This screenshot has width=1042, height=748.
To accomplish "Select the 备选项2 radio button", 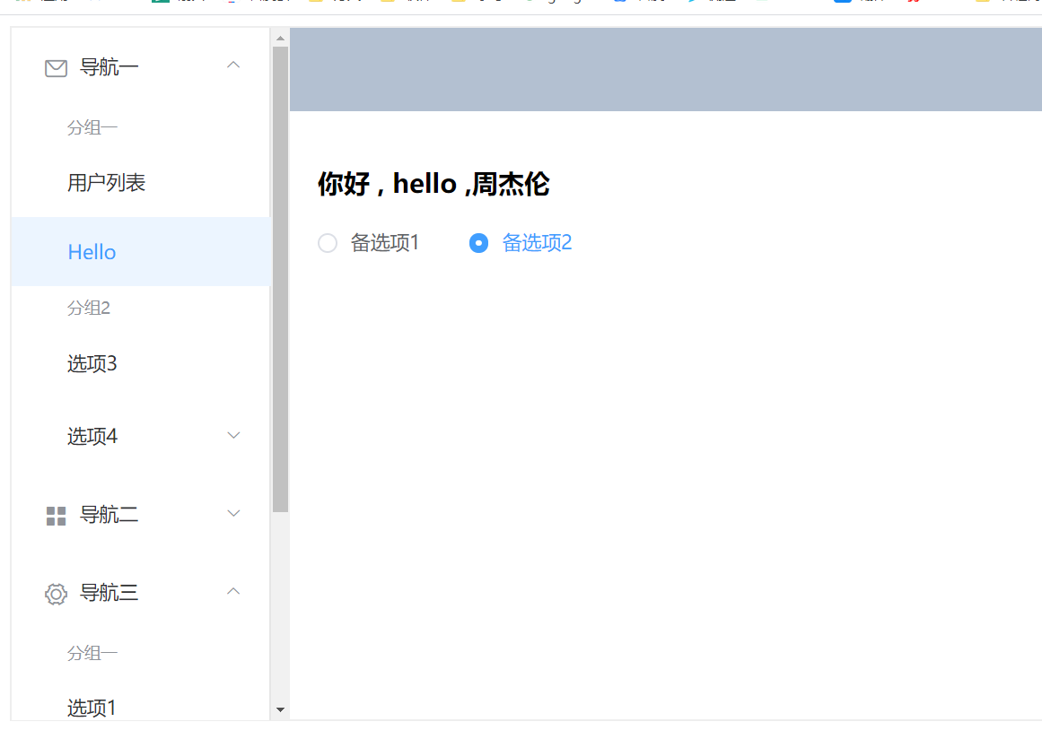I will pyautogui.click(x=478, y=243).
